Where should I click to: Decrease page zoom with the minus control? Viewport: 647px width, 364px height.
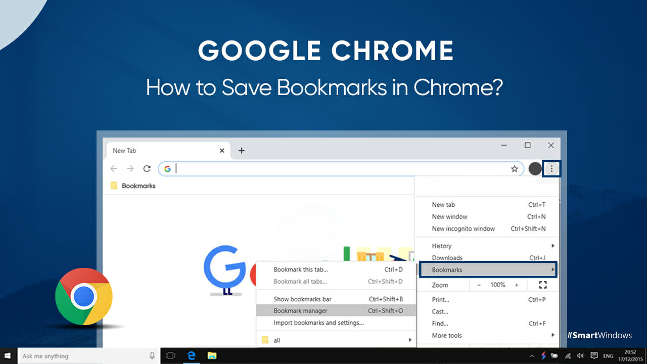pyautogui.click(x=479, y=285)
